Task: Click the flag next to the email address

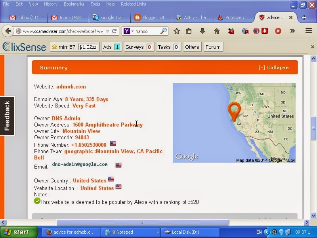Action: tap(118, 165)
